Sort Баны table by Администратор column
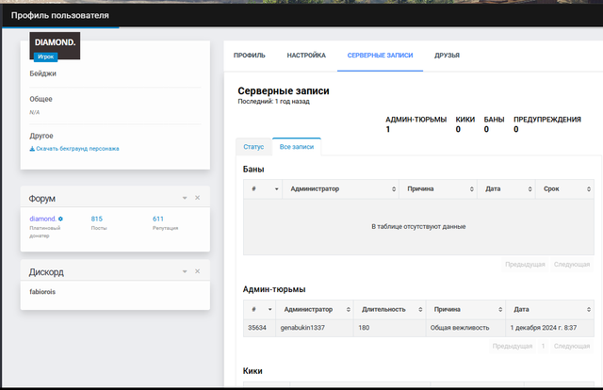 [x=340, y=188]
